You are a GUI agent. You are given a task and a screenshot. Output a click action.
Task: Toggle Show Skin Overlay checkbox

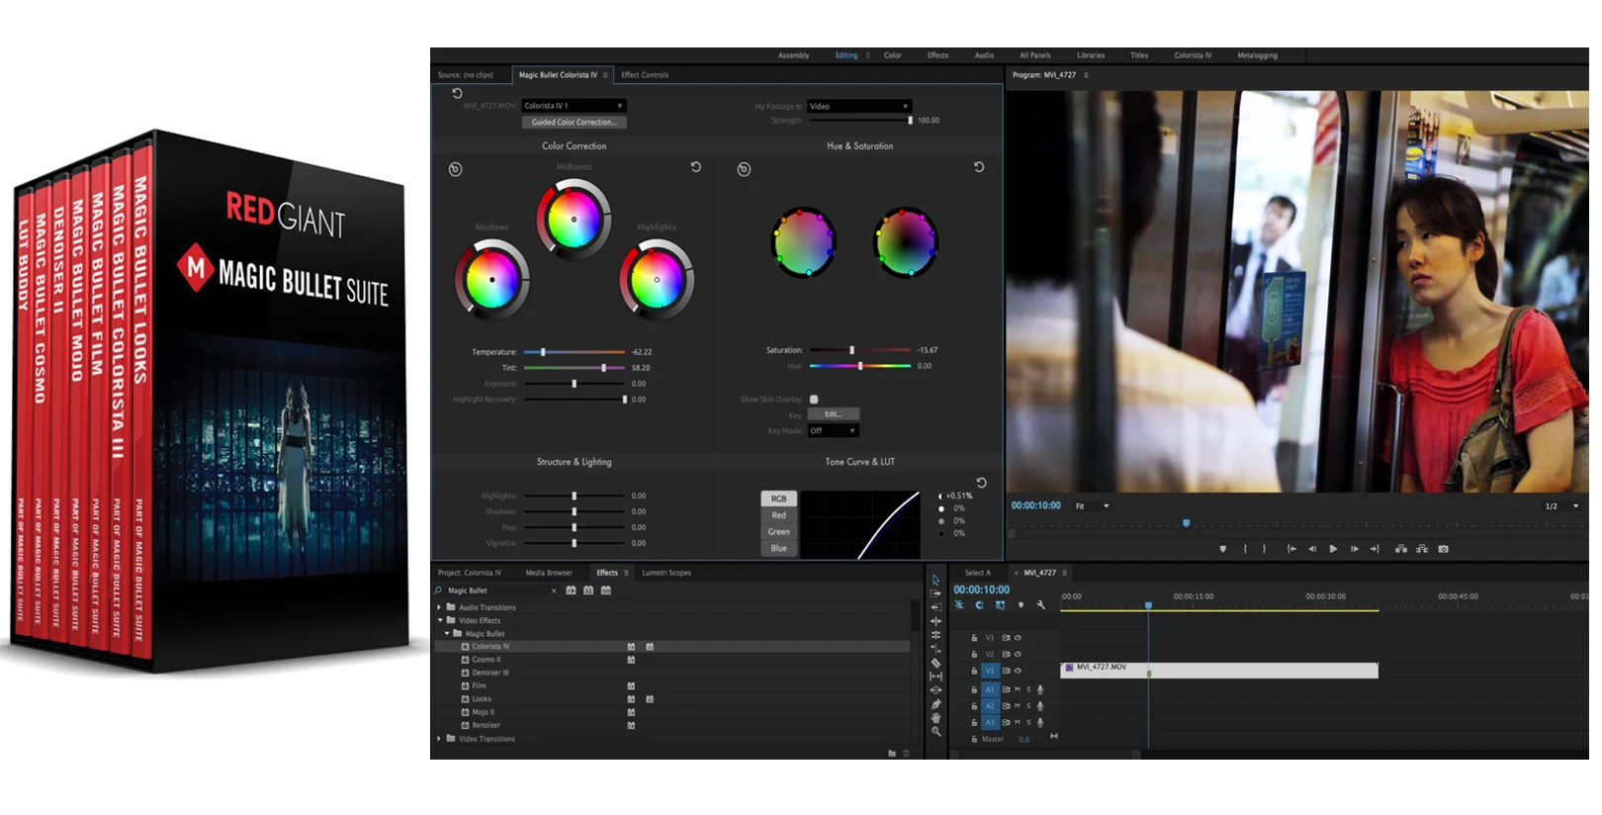(814, 400)
